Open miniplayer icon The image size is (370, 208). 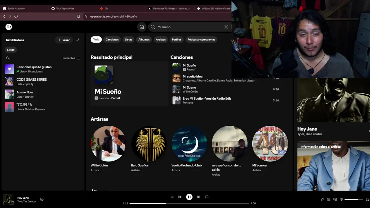point(367,199)
